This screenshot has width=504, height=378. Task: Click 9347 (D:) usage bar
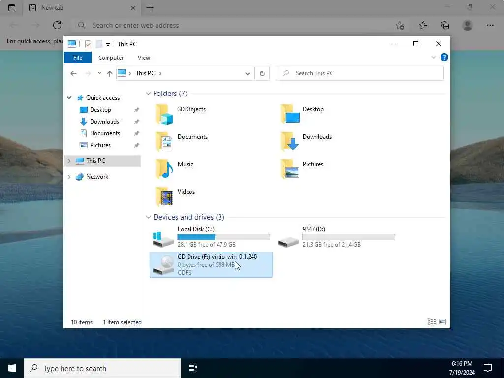pos(349,237)
